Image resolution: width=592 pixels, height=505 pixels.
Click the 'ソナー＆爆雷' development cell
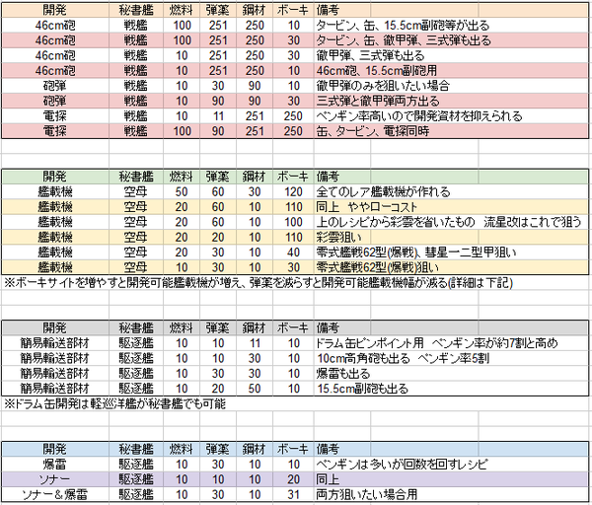[x=55, y=494]
